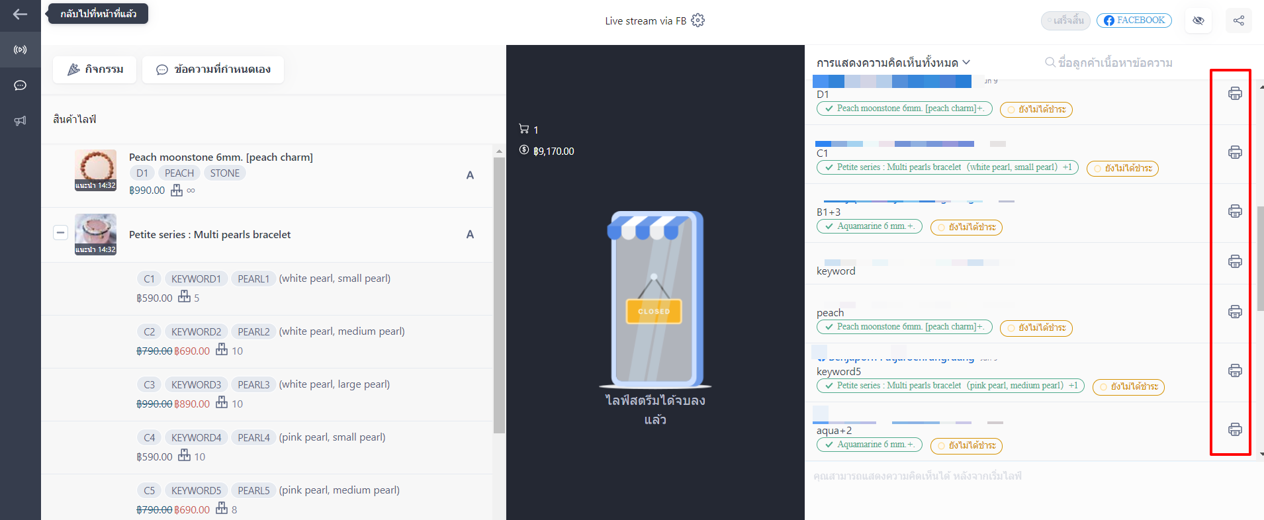Click the back arrow in the sidebar
The image size is (1264, 520).
(20, 14)
